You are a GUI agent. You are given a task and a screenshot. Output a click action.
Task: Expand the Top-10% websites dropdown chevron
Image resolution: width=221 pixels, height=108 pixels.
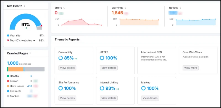(34, 41)
